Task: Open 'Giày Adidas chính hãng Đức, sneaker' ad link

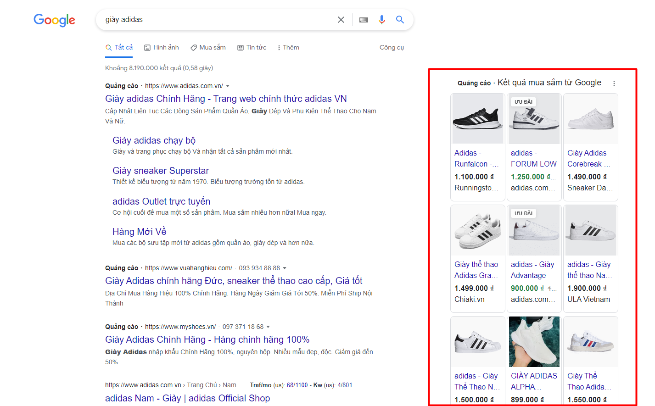Action: click(x=234, y=281)
